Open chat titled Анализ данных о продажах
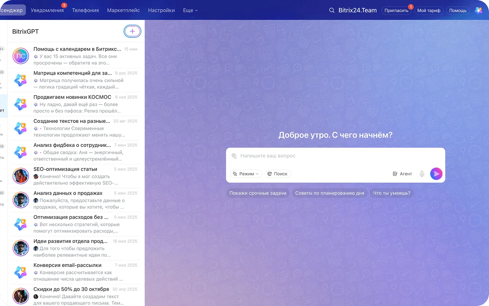The image size is (489, 306). click(75, 200)
